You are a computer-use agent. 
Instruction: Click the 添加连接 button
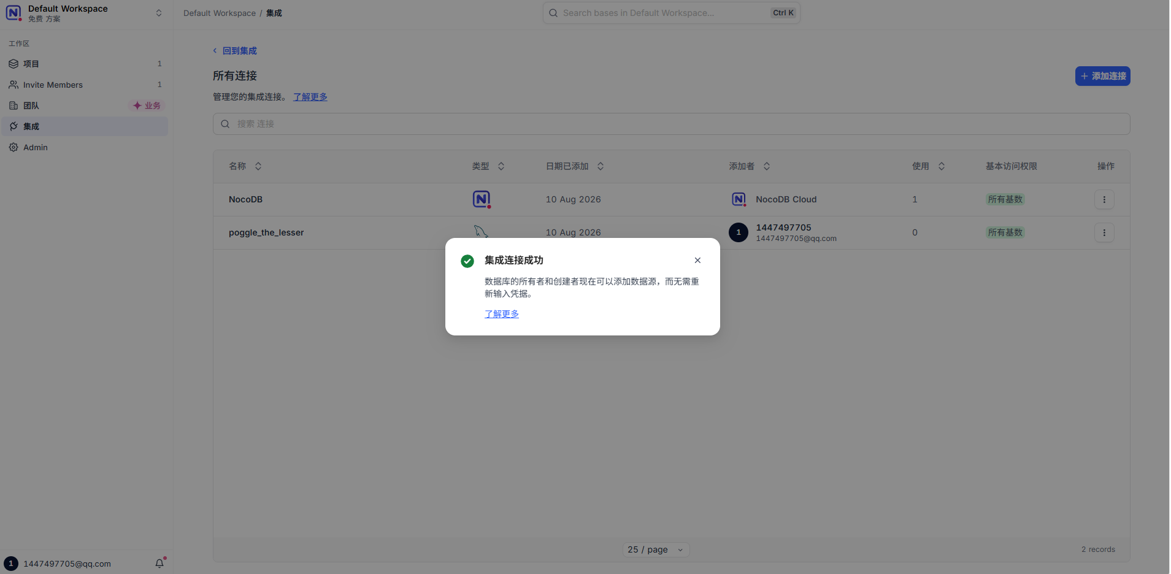(1102, 76)
